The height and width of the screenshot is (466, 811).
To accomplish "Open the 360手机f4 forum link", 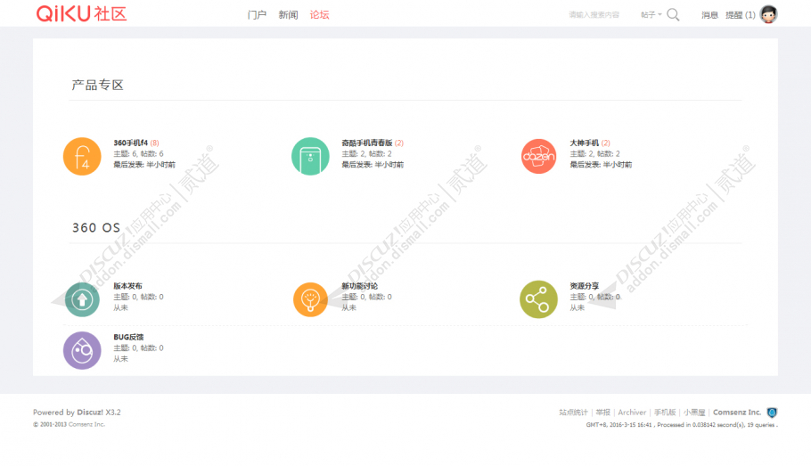I will (x=130, y=143).
